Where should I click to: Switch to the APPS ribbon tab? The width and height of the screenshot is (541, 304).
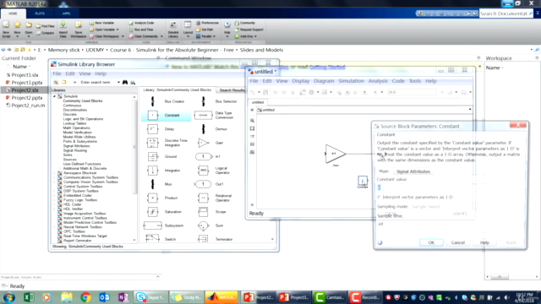pos(66,14)
